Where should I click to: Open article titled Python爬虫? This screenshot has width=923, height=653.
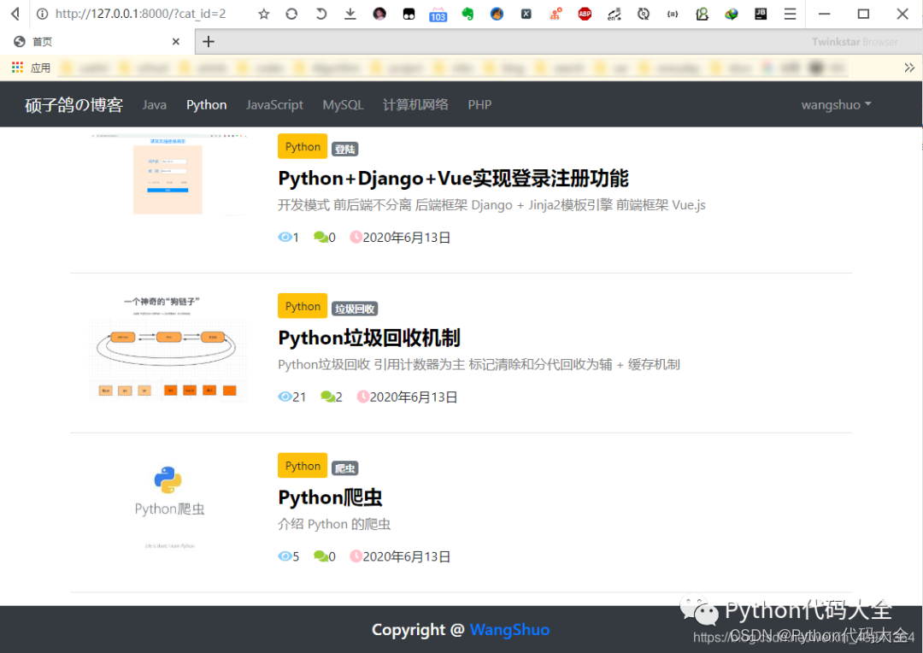tap(330, 497)
